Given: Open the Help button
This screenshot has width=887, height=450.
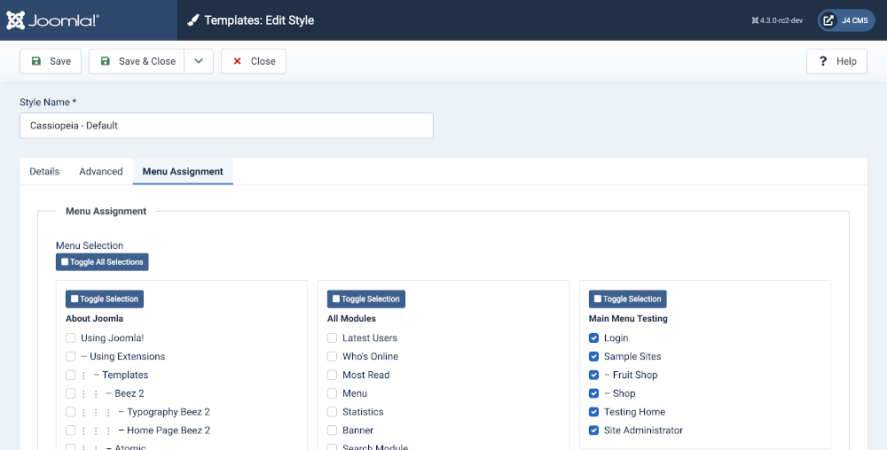Looking at the screenshot, I should pyautogui.click(x=836, y=61).
